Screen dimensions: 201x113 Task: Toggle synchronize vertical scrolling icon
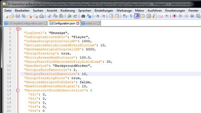click(111, 16)
